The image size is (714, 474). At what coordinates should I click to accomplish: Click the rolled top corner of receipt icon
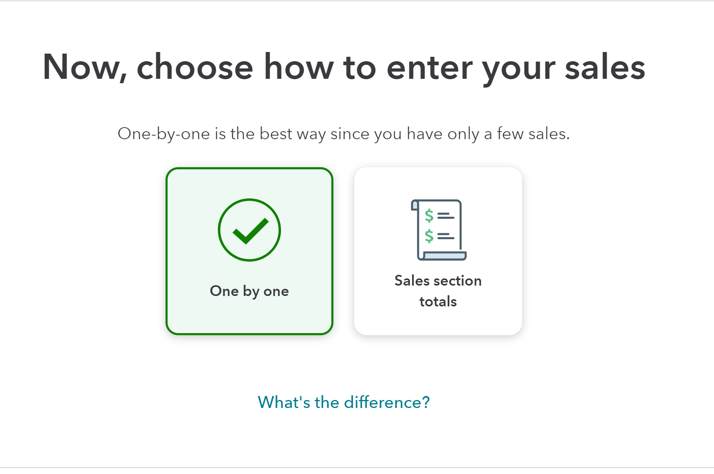coord(415,205)
